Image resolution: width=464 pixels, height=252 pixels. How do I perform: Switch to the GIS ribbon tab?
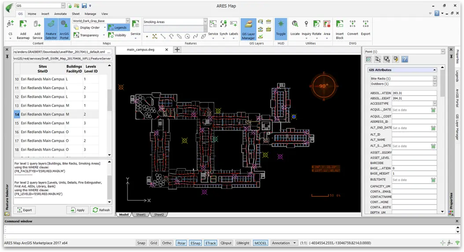(20, 14)
